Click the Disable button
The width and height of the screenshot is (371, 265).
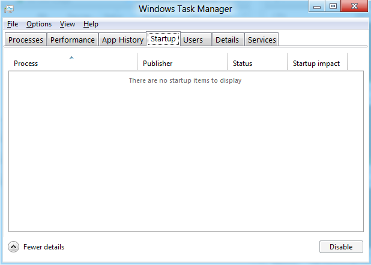click(x=341, y=247)
